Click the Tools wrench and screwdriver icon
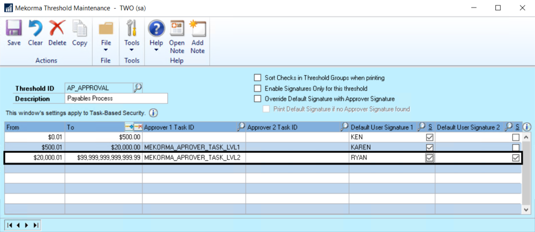 pyautogui.click(x=132, y=28)
